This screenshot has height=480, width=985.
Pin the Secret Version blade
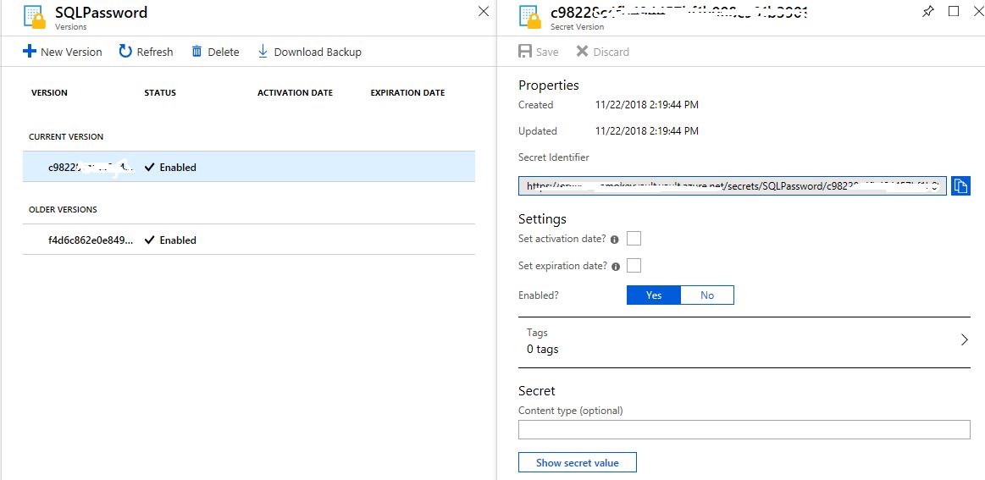click(928, 11)
